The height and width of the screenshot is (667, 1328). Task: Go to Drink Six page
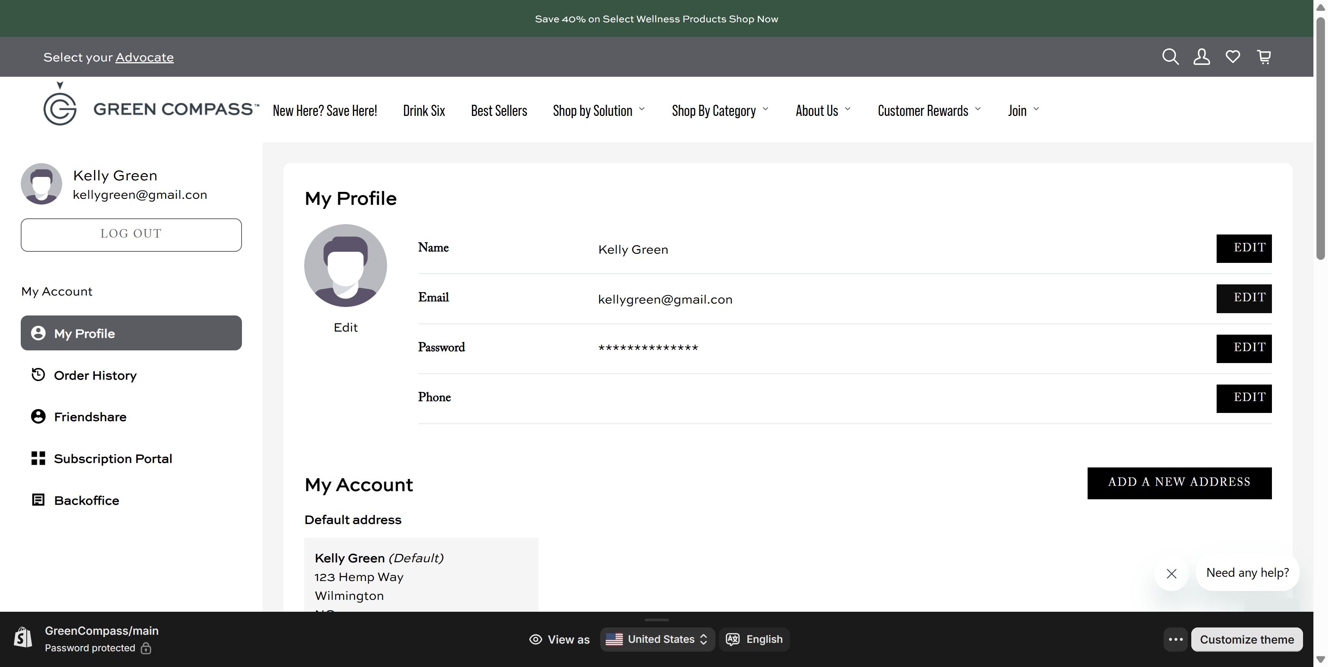pos(424,111)
